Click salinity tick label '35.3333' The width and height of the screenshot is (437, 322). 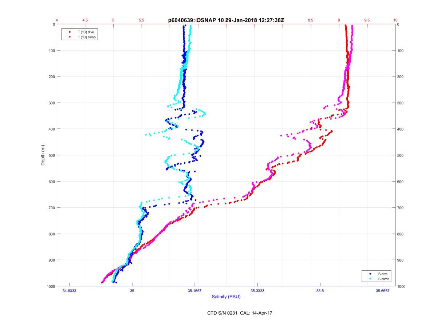257,291
